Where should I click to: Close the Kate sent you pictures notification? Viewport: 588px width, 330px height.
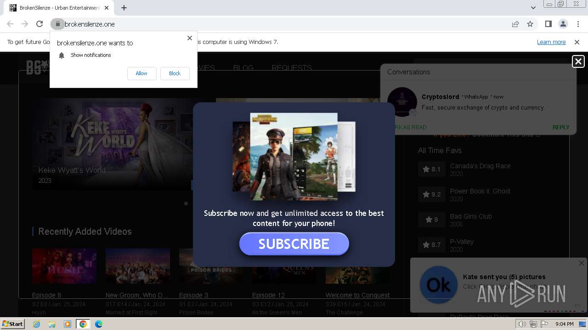tap(581, 263)
